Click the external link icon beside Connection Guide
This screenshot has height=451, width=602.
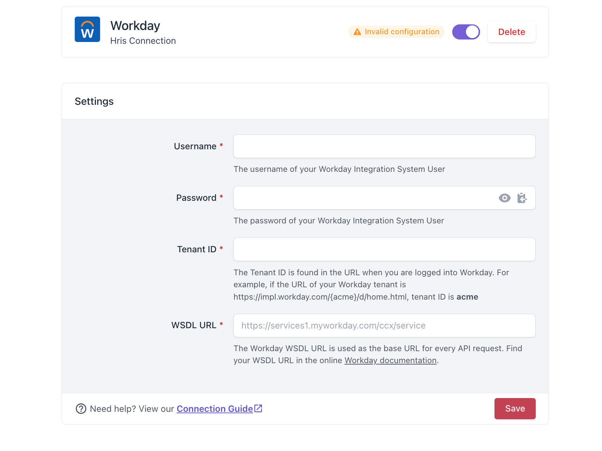258,408
